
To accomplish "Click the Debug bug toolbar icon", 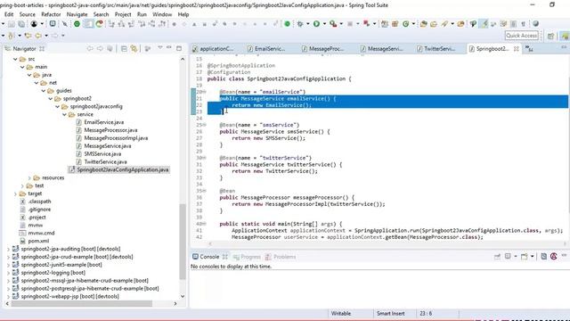I will (300, 24).
